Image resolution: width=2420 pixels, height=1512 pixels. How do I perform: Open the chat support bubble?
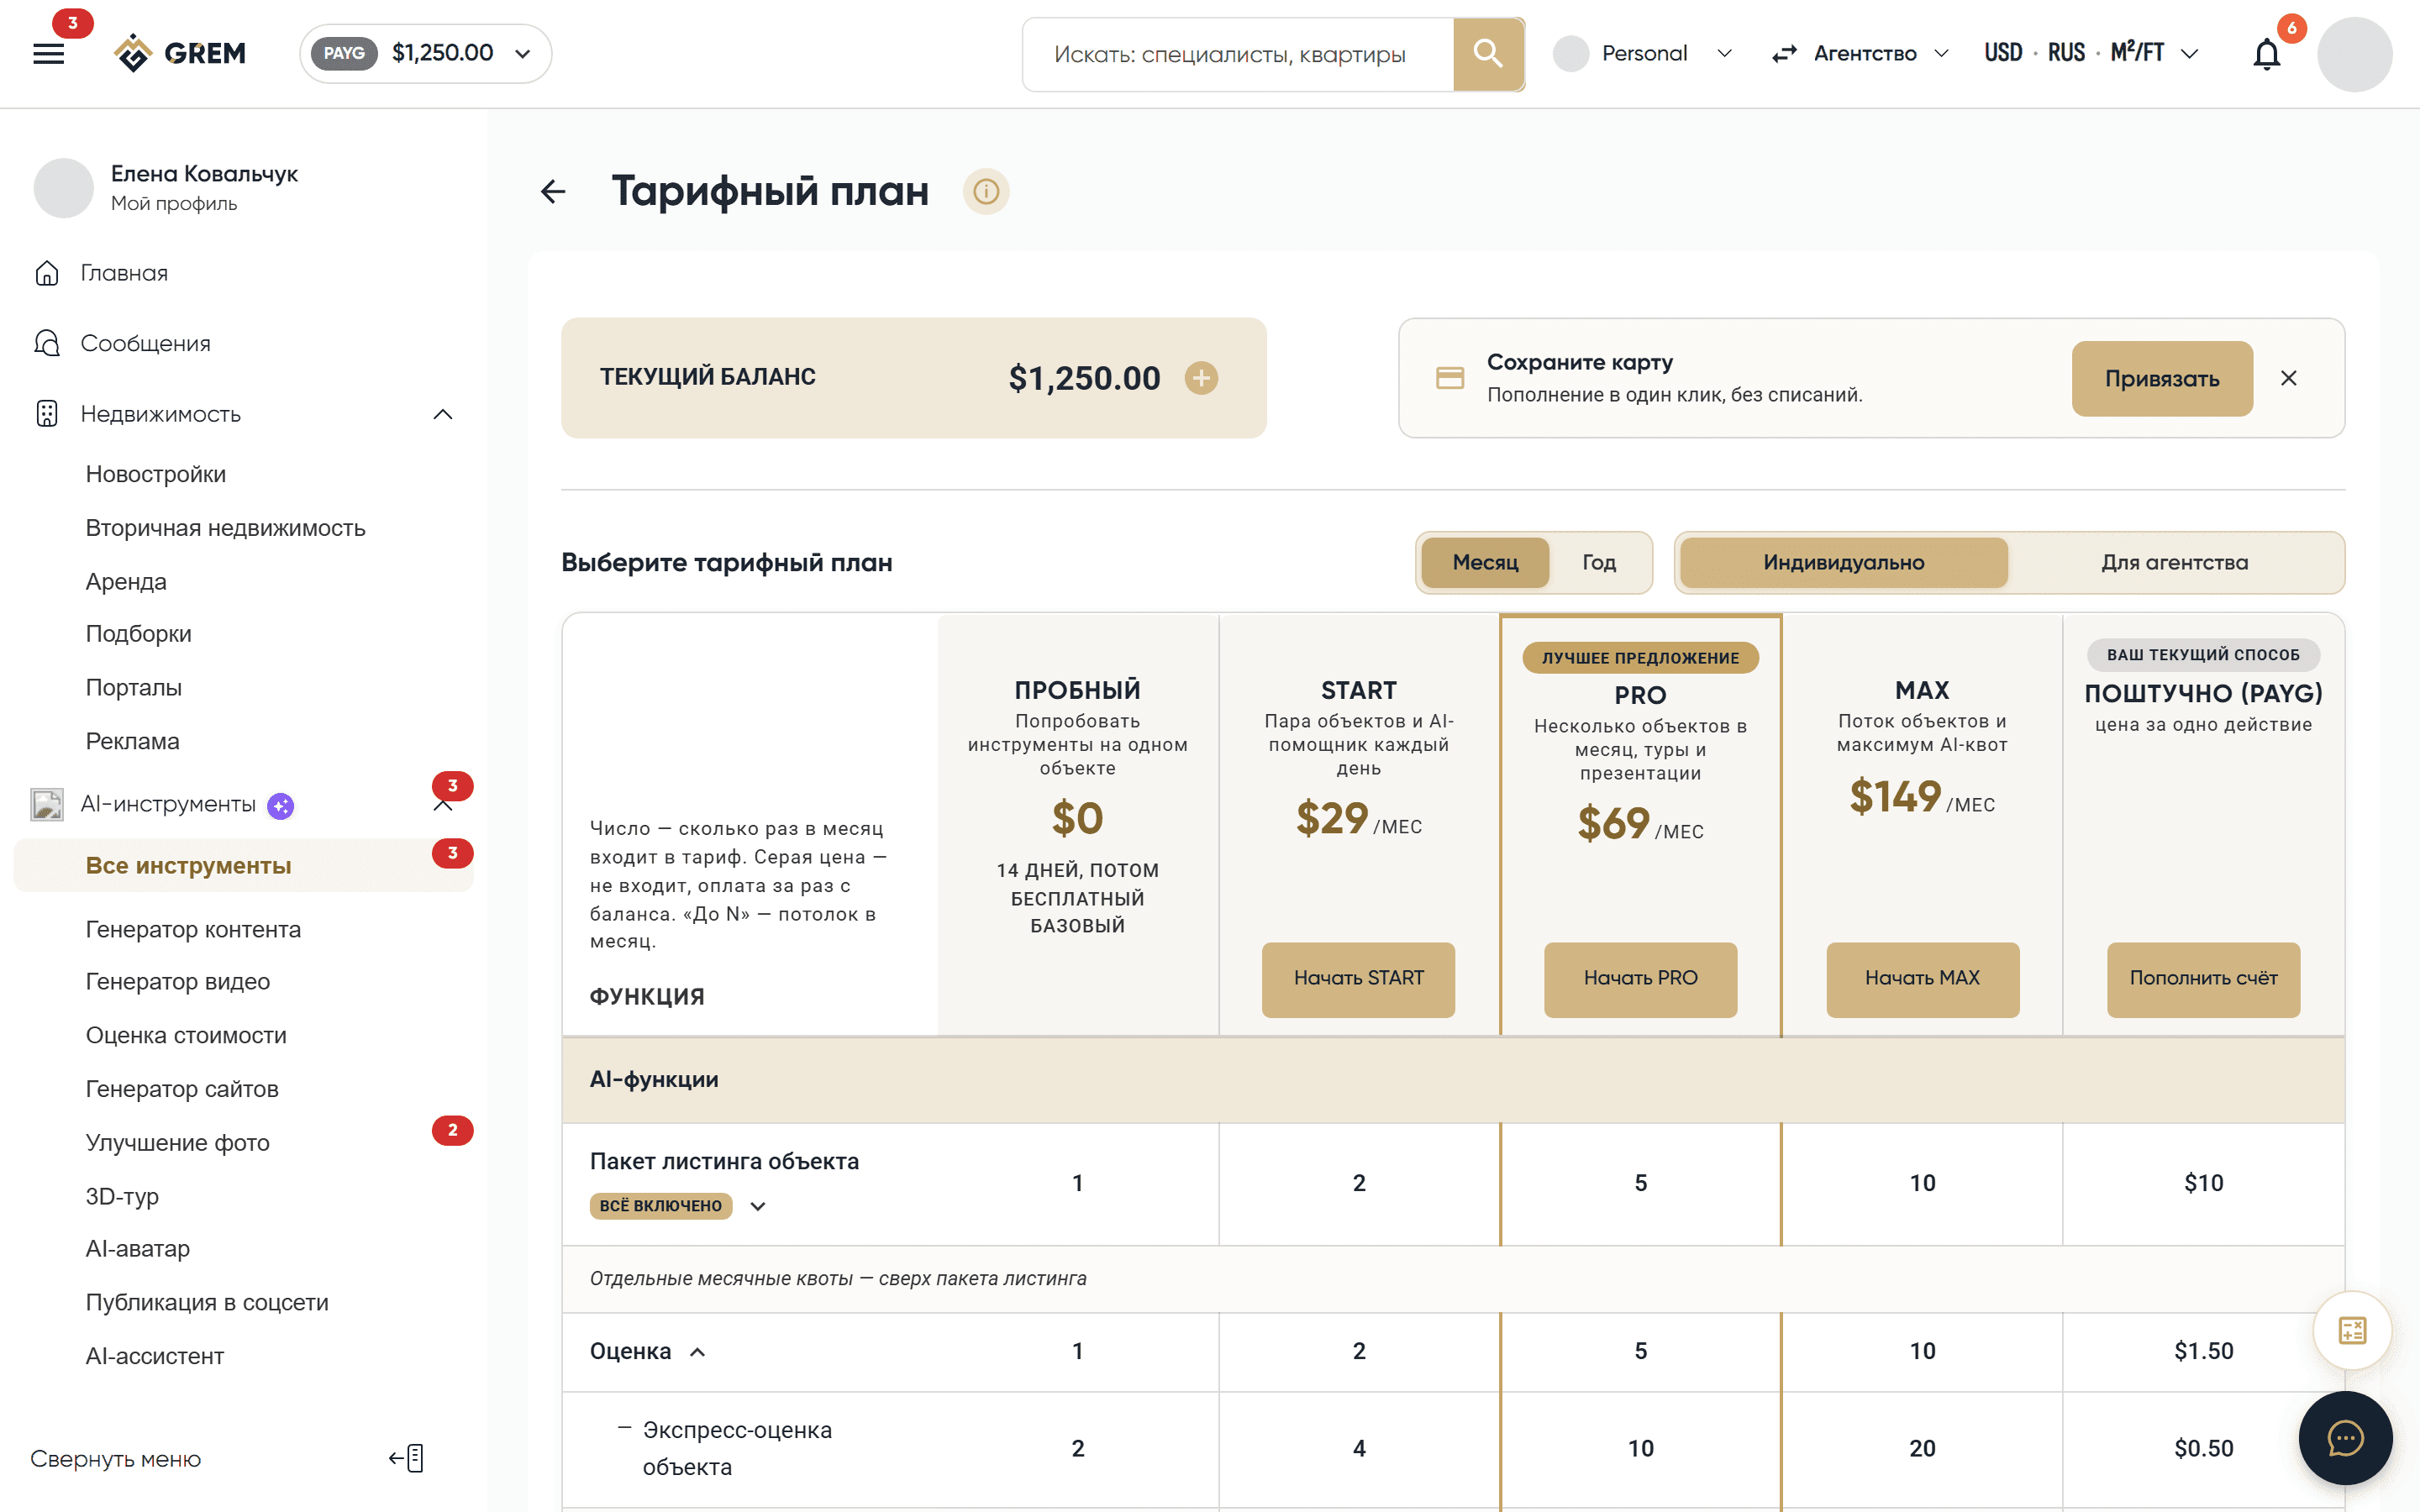[2345, 1438]
